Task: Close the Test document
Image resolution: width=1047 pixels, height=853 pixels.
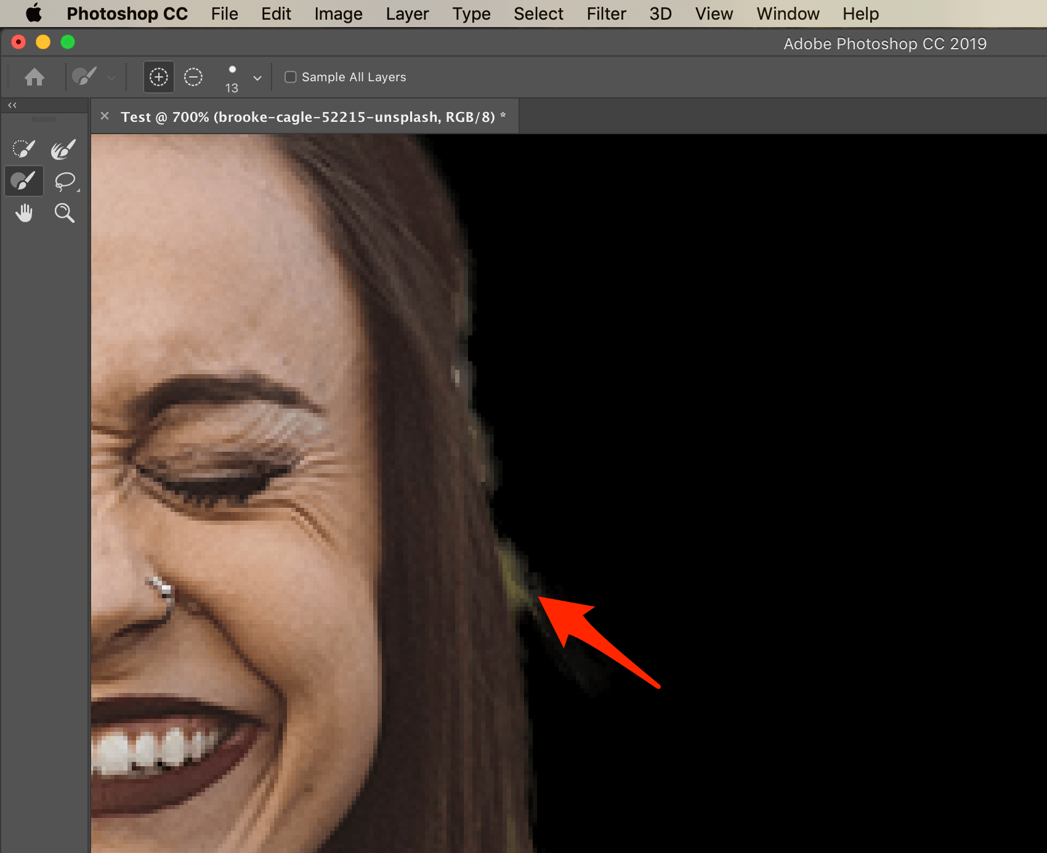Action: (104, 116)
